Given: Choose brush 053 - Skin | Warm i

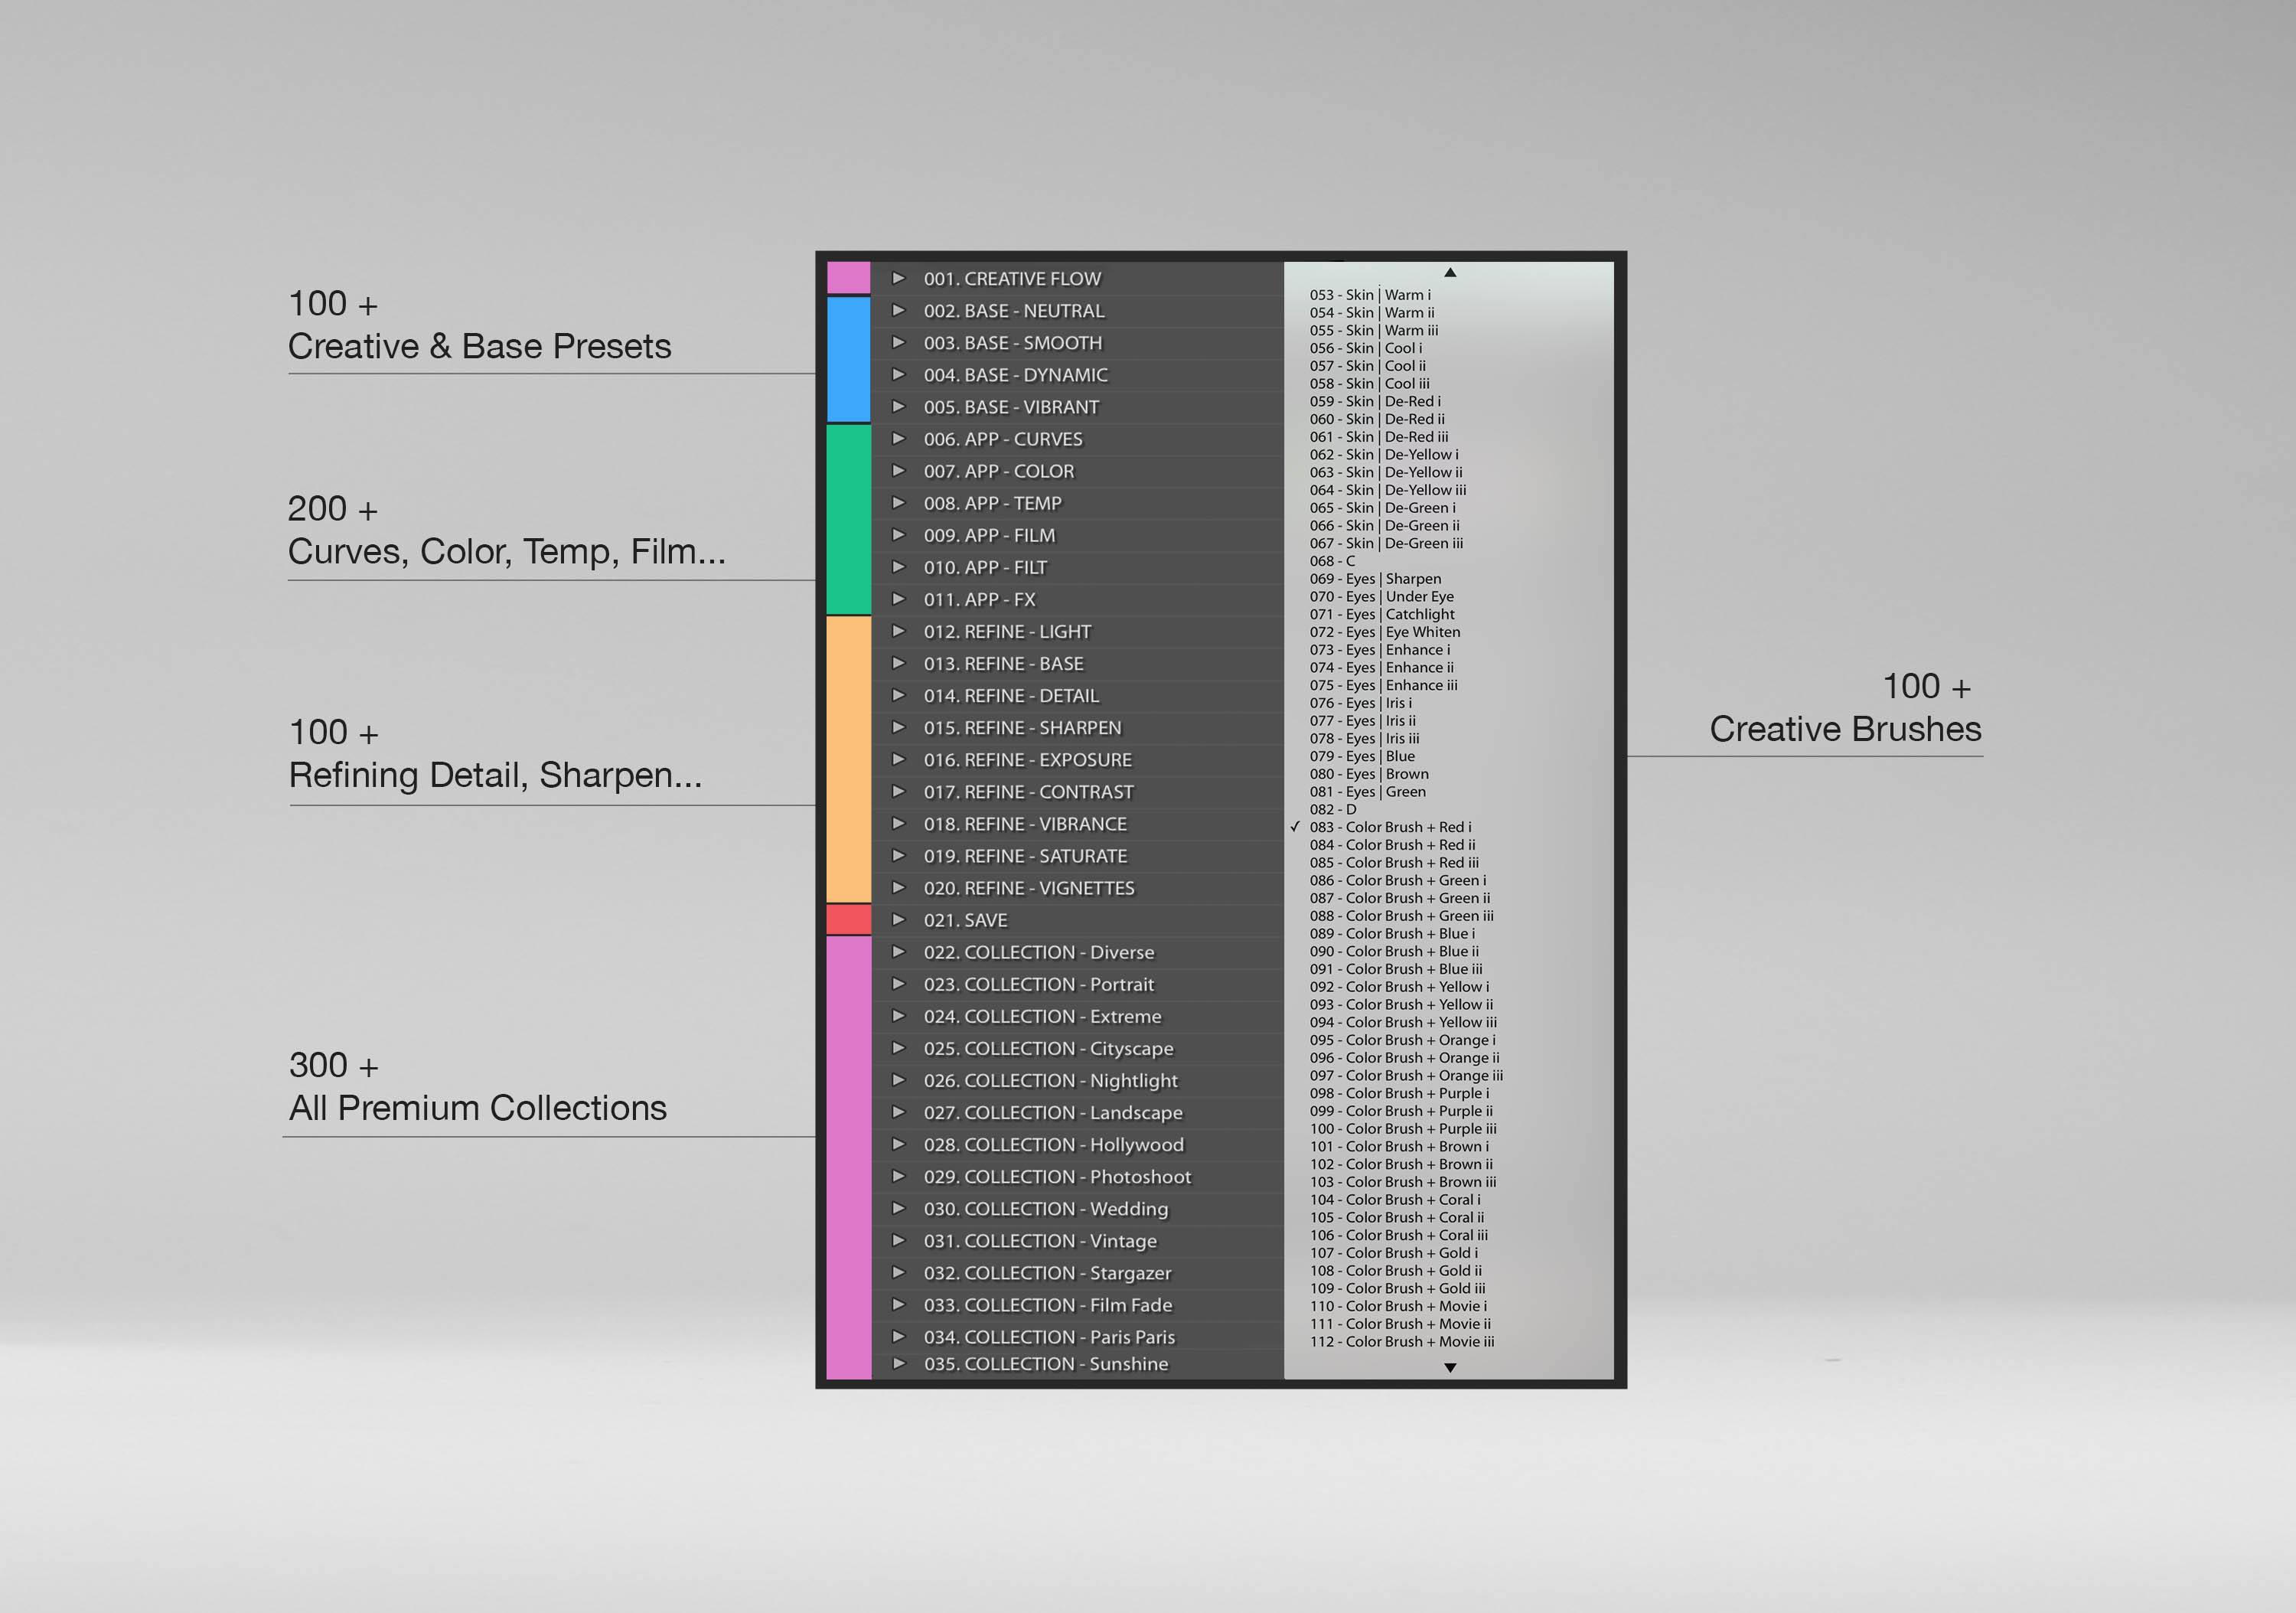Looking at the screenshot, I should (1370, 295).
